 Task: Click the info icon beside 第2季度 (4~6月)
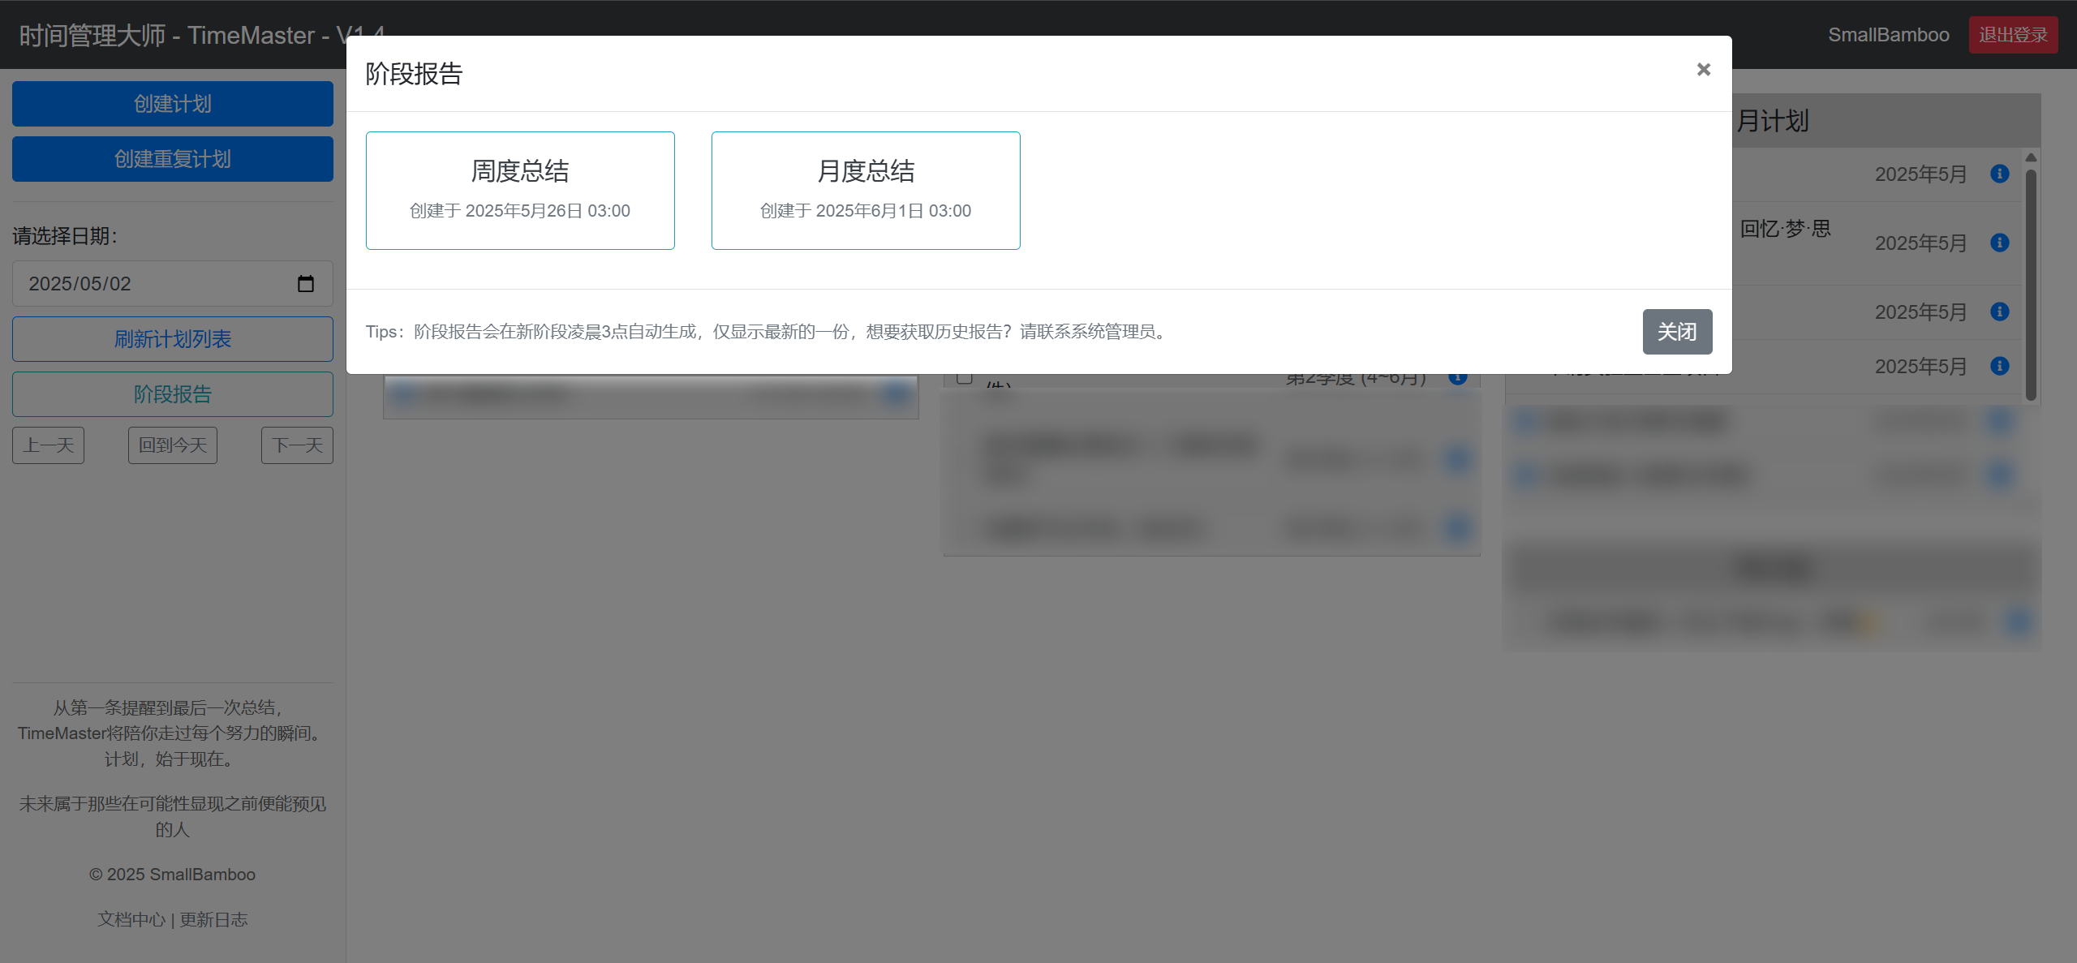click(1456, 376)
